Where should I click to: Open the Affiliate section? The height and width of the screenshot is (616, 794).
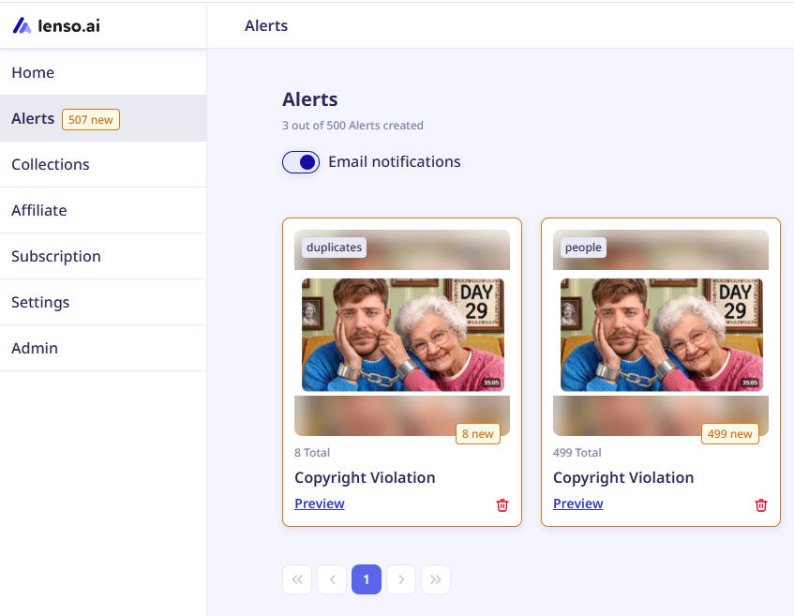point(103,210)
